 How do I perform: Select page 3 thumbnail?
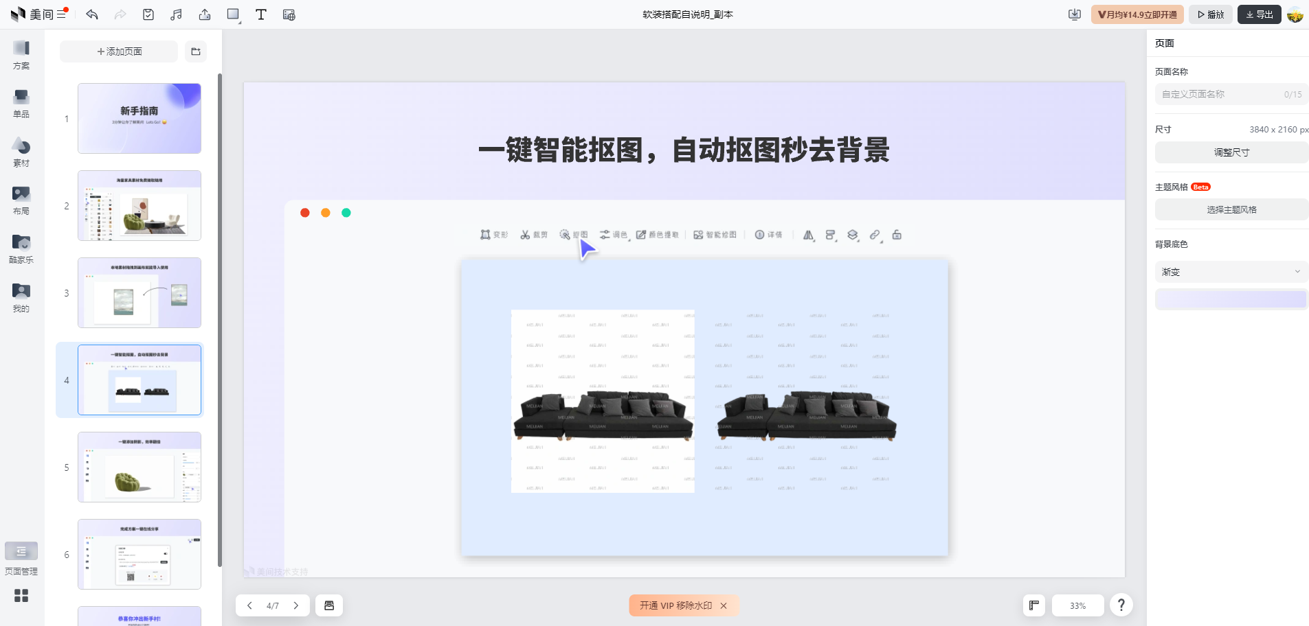139,293
